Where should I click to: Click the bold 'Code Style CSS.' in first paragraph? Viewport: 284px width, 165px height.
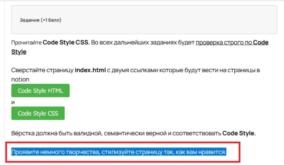(66, 42)
